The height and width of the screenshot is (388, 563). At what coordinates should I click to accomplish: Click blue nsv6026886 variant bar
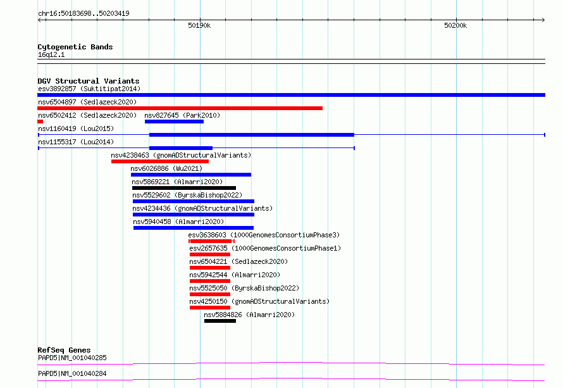(191, 175)
